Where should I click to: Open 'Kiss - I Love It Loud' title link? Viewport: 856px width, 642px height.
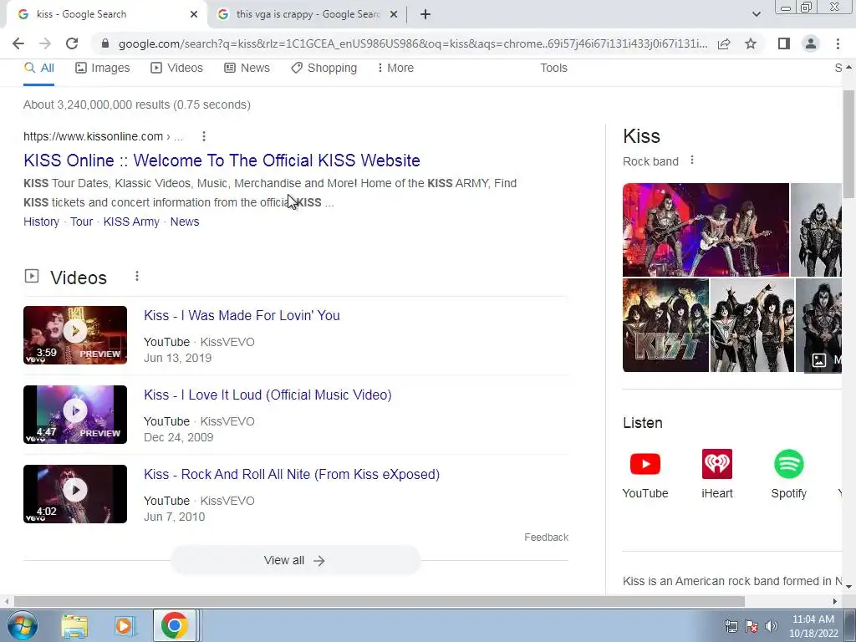pos(267,395)
